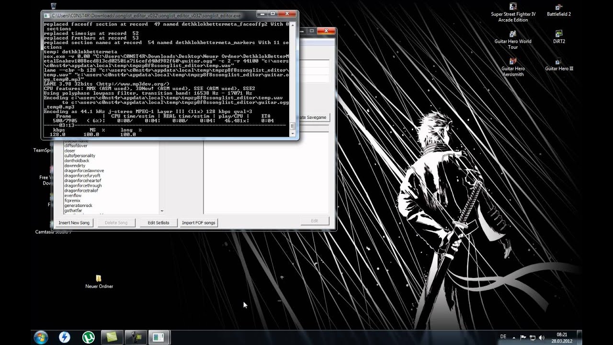The image size is (613, 345).
Task: Select evenflow in song list
Action: (x=73, y=195)
